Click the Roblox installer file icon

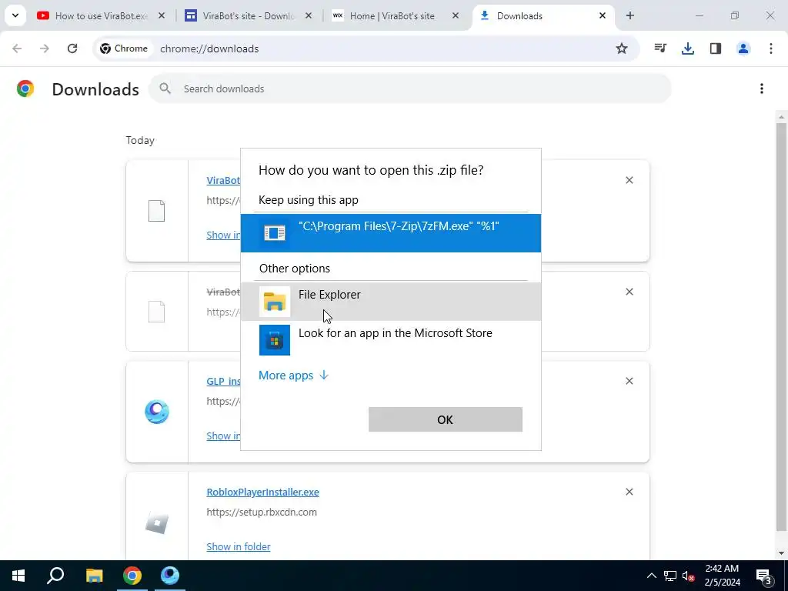(157, 523)
